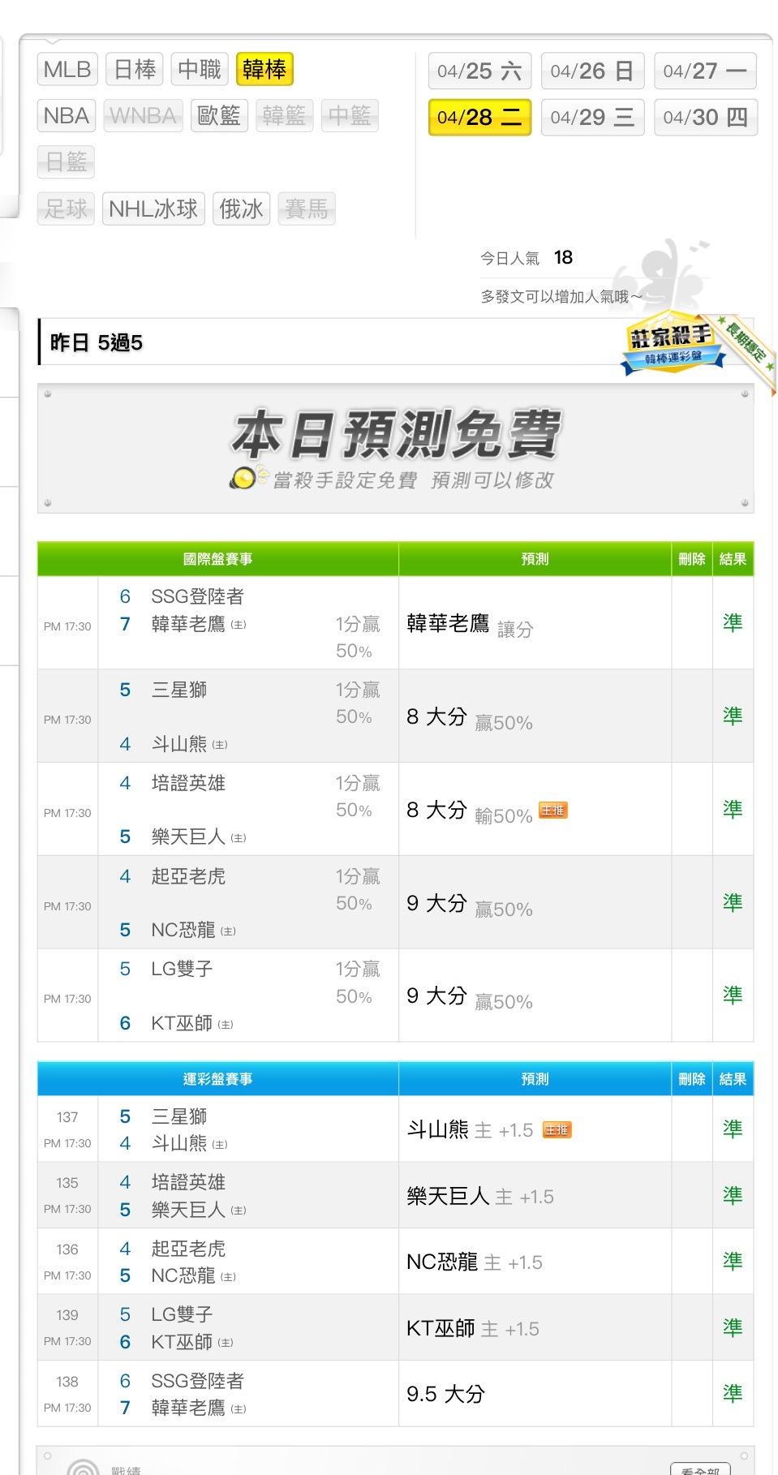Screen dimensions: 778x1475
Task: Click 培證英雄 in 國際盤 table
Action: pos(188,783)
